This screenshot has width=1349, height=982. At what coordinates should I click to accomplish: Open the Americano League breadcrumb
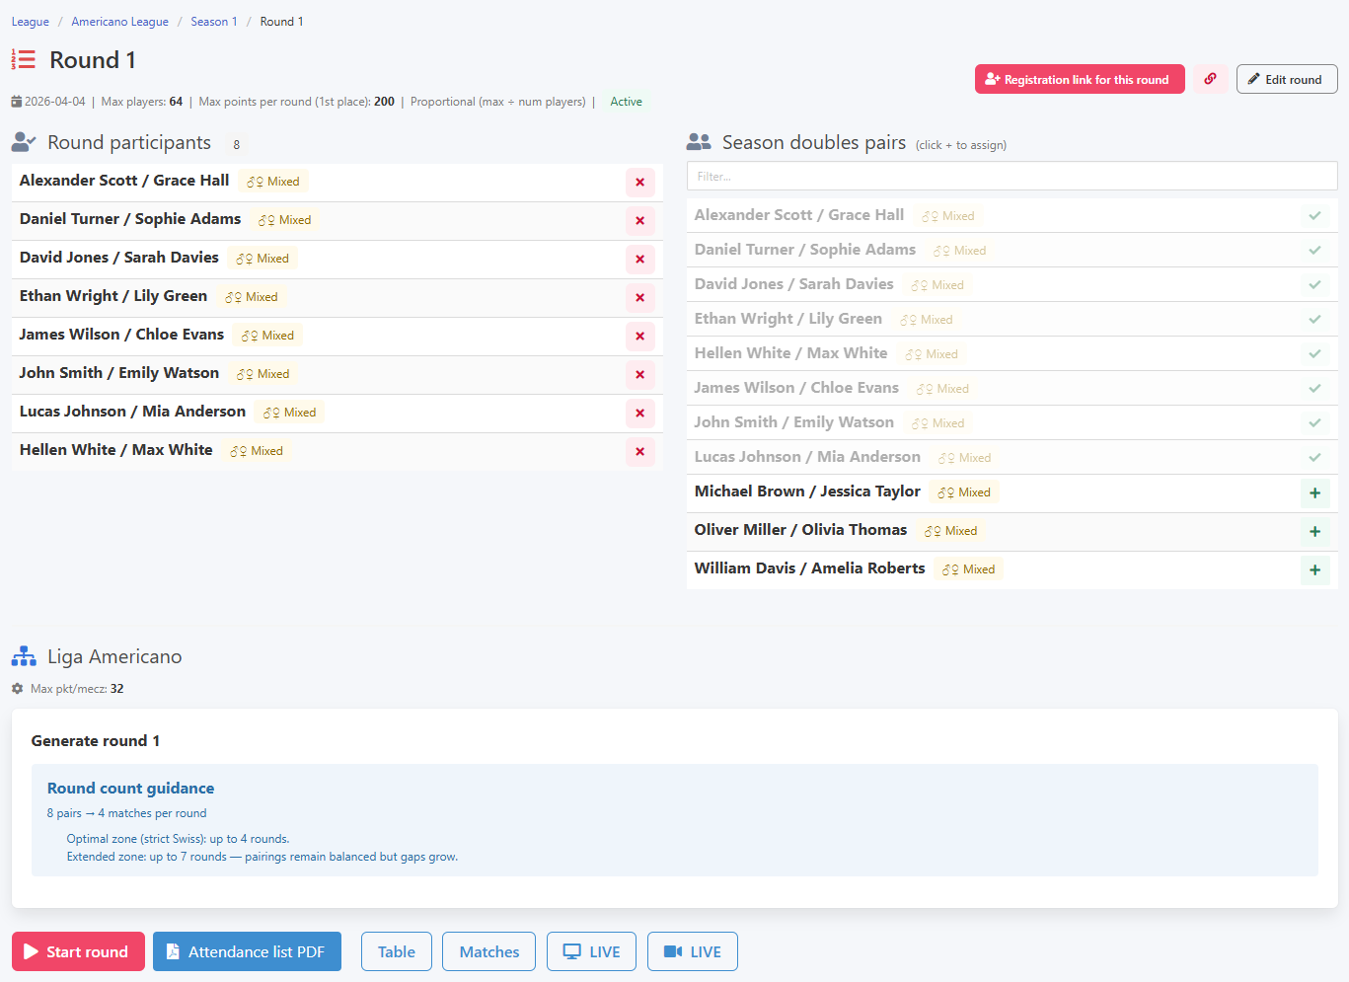click(x=119, y=22)
